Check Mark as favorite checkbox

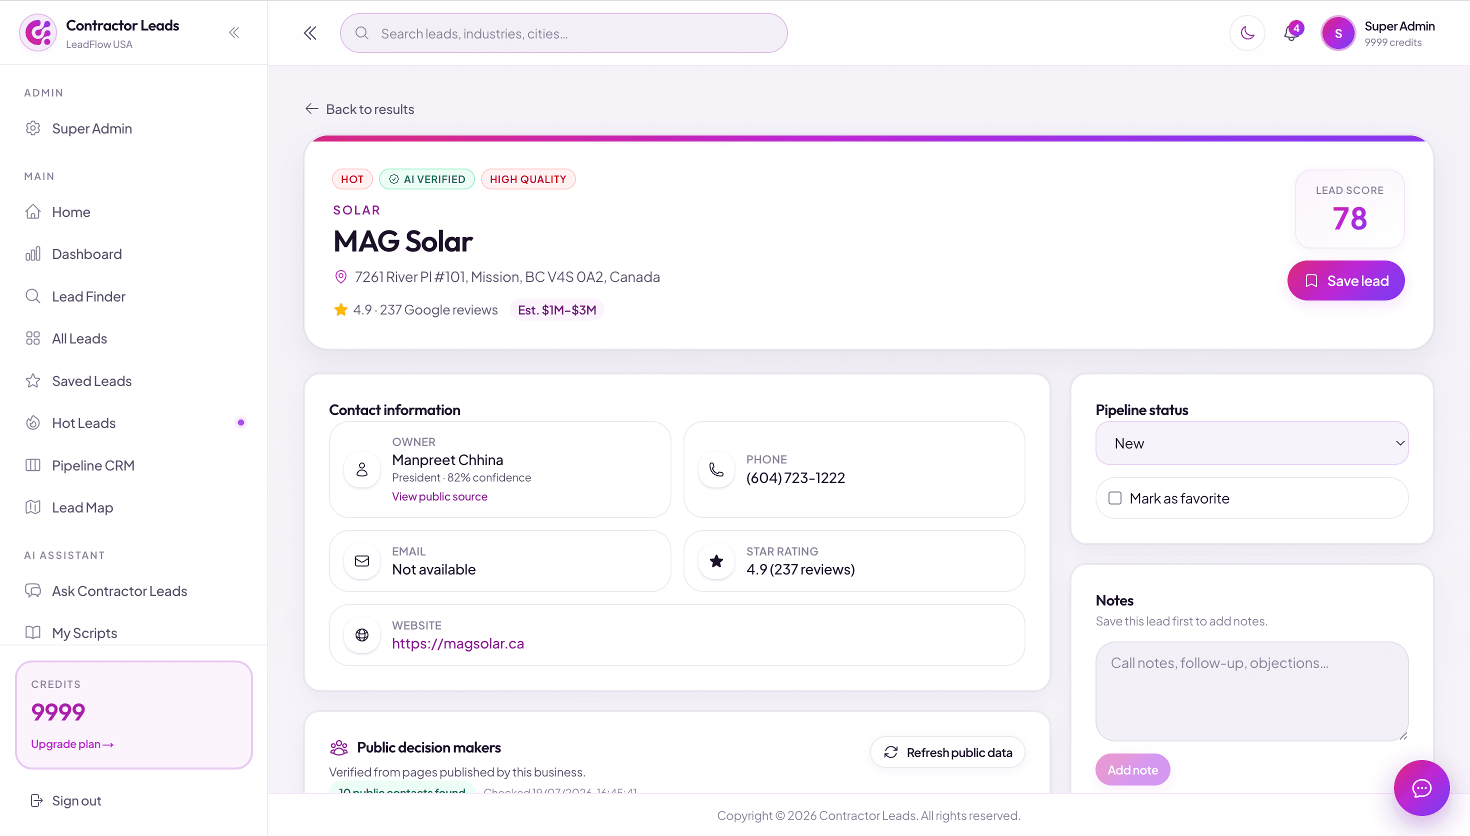point(1114,498)
